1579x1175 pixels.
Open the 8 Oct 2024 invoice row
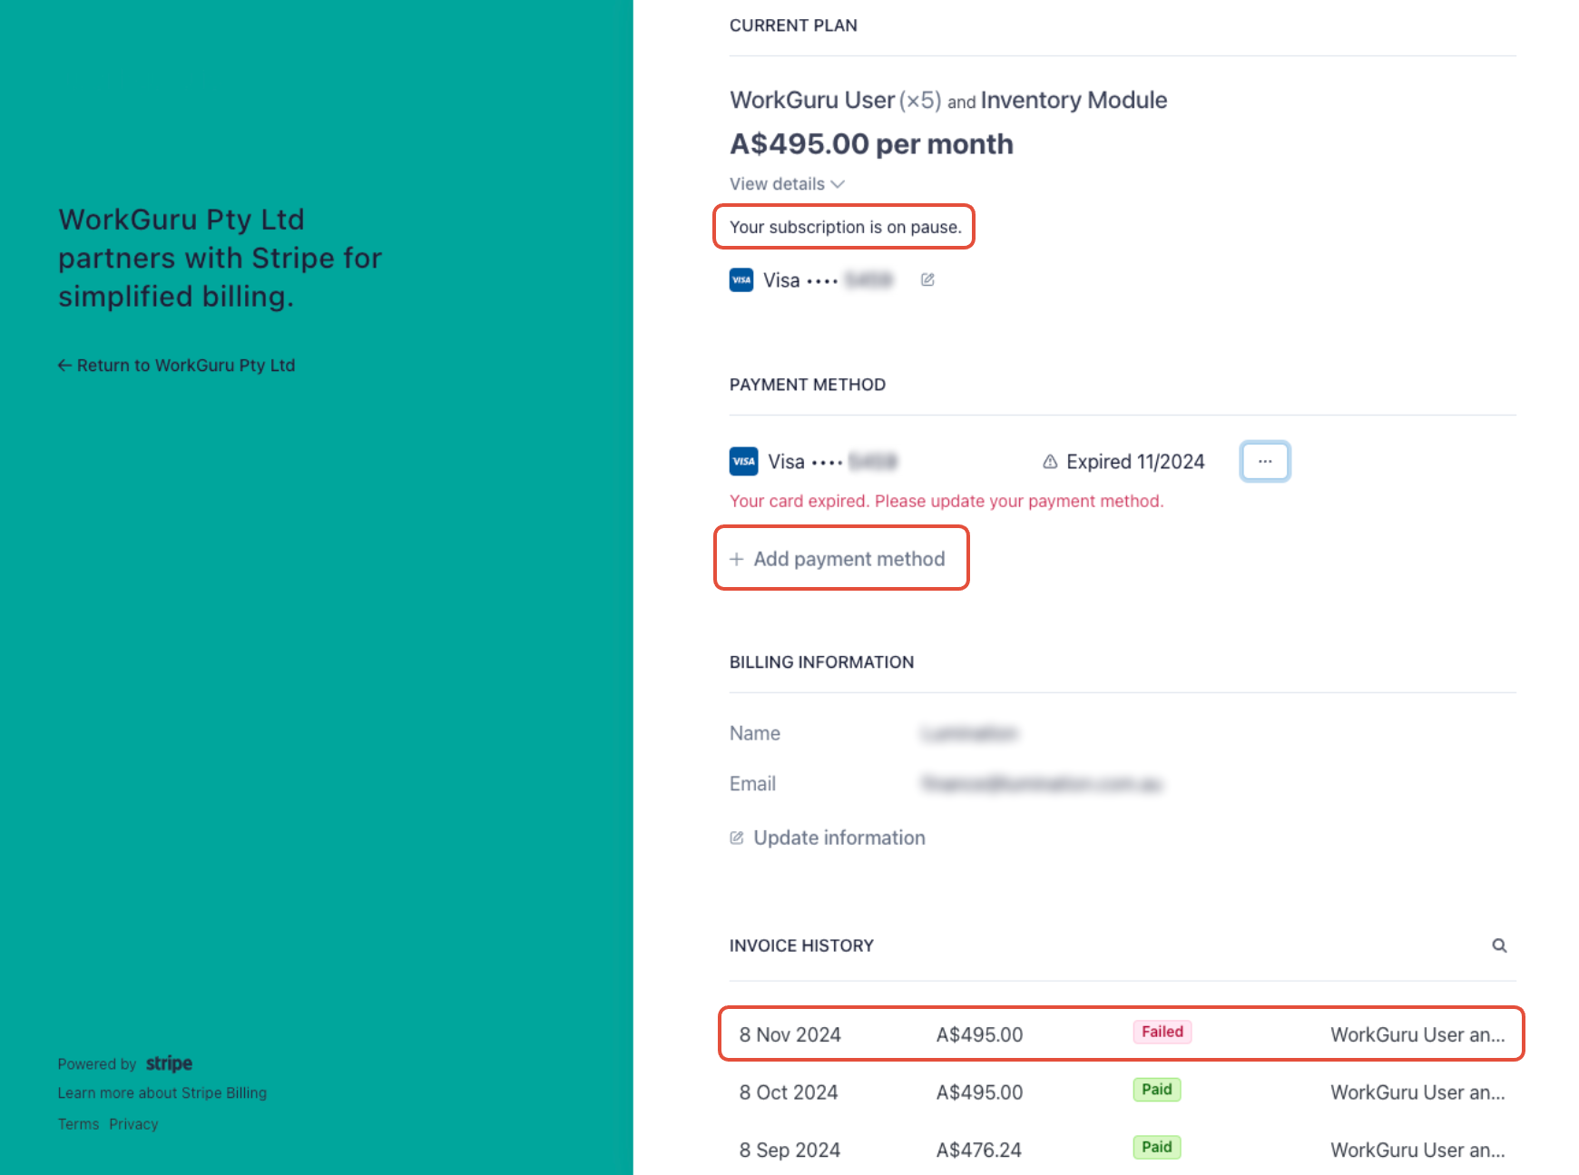coord(1122,1092)
